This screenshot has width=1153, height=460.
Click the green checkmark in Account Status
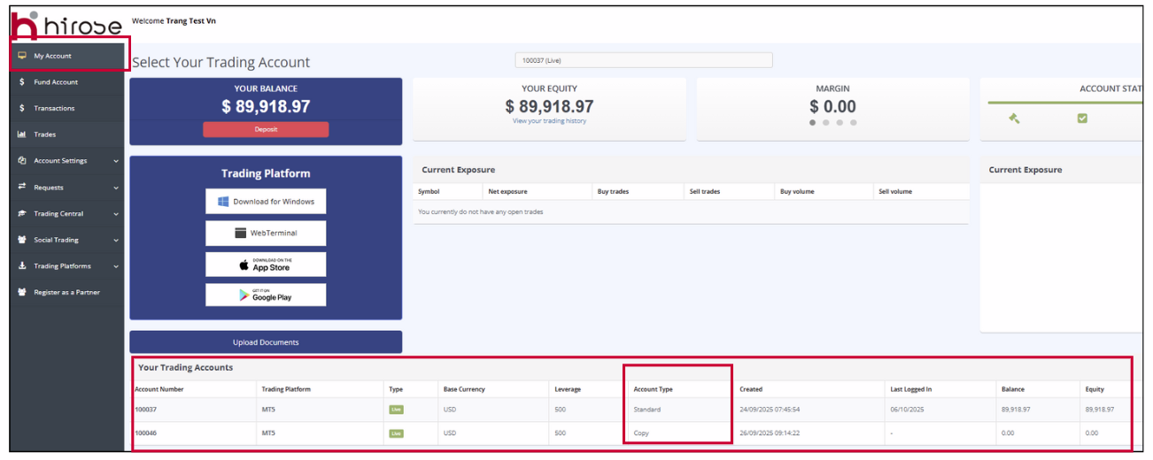click(x=1081, y=119)
